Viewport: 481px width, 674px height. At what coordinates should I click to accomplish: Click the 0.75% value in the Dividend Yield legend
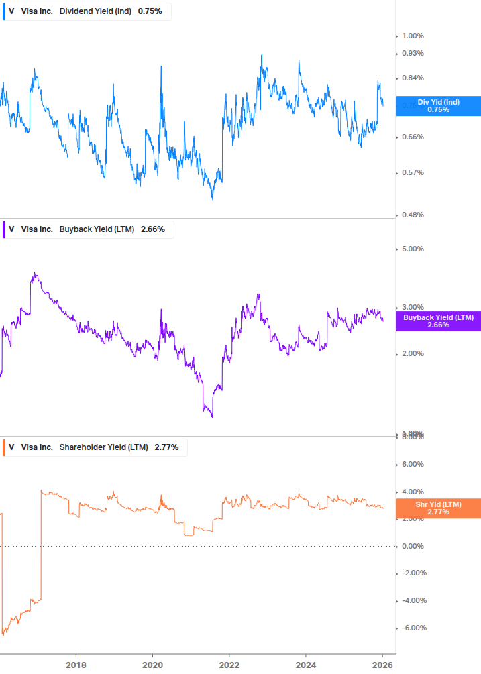[x=150, y=11]
